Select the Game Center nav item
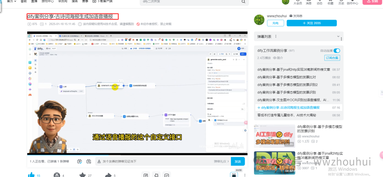This screenshot has width=383, height=177. click(48, 1)
